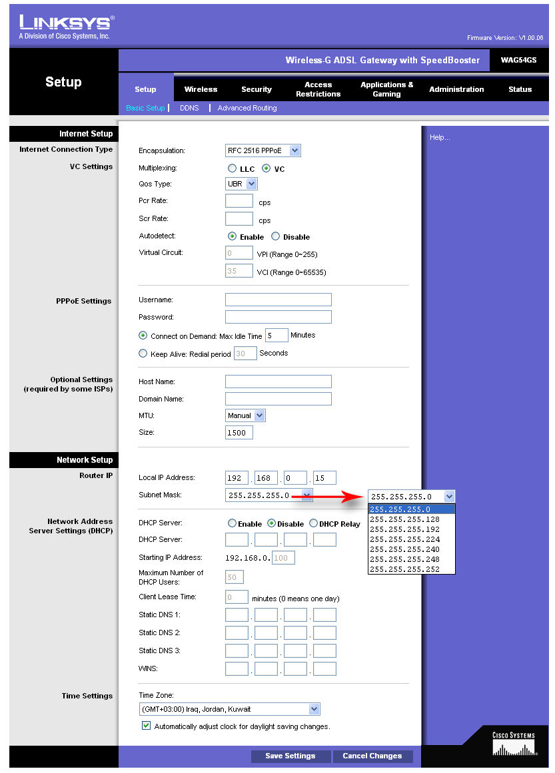
Task: Select 255.255.255.128 from subnet list
Action: coord(412,519)
